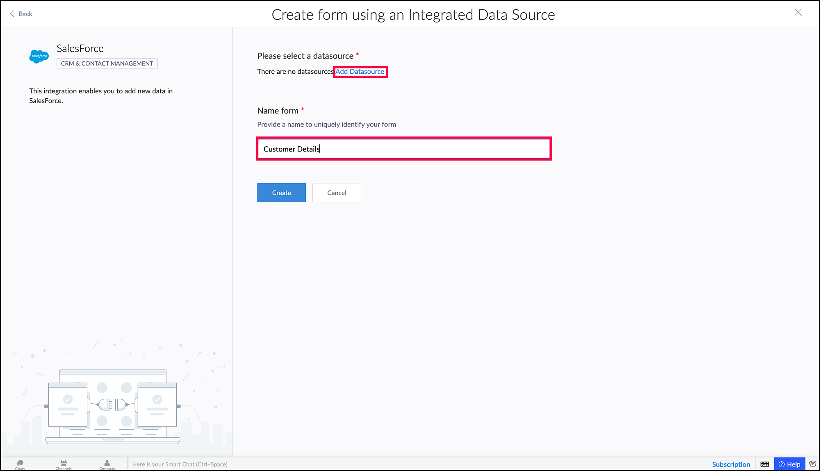Open Chats from the bottom bar
This screenshot has height=471, width=820.
point(20,464)
